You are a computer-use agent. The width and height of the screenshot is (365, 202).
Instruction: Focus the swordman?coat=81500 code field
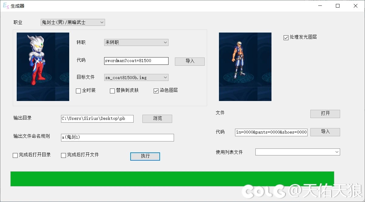click(x=136, y=61)
